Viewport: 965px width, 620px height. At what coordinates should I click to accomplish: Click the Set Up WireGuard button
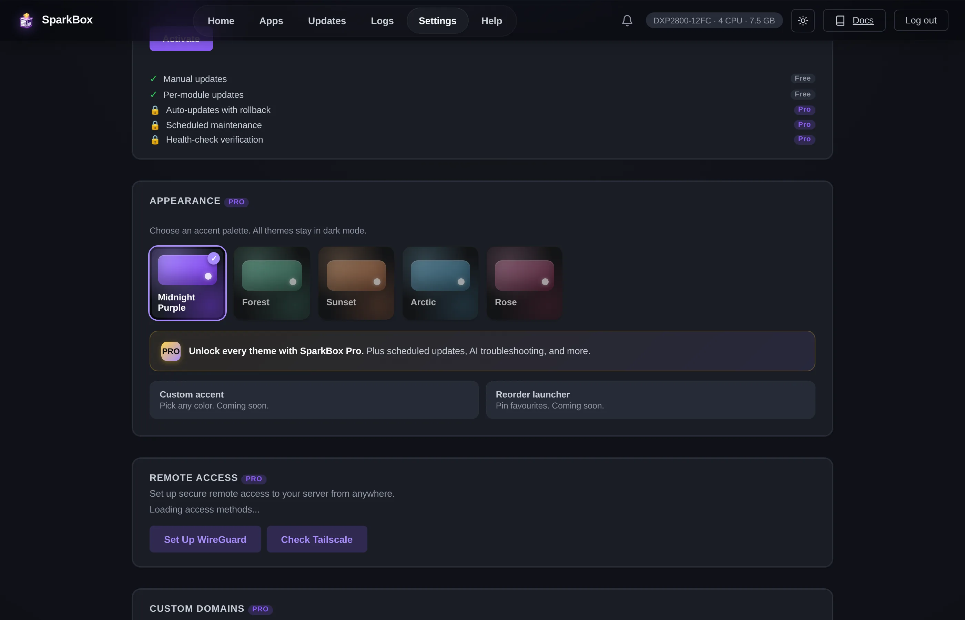(x=205, y=539)
